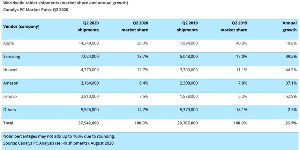Select Huawei annual growth 44.5%
300x150 pixels.
(x=291, y=70)
